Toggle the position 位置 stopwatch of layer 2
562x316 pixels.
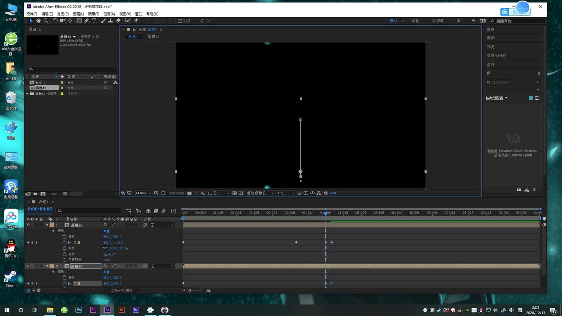(65, 283)
